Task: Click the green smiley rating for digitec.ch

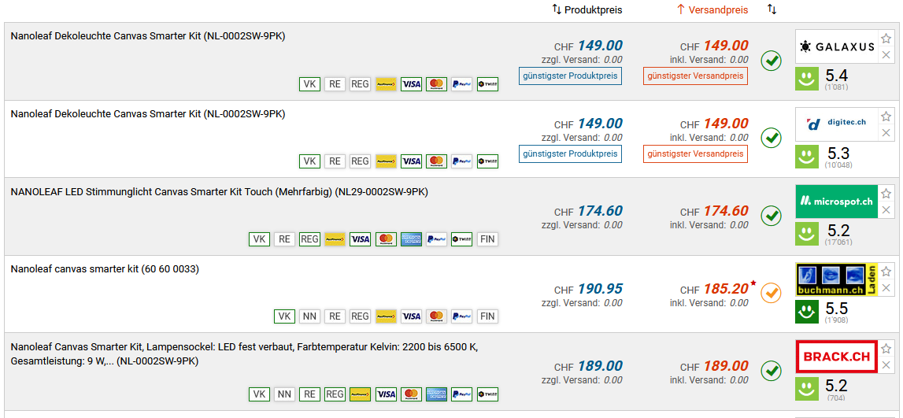Action: click(806, 155)
